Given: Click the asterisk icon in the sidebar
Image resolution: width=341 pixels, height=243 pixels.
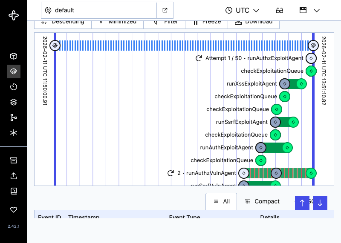Looking at the screenshot, I should [14, 133].
